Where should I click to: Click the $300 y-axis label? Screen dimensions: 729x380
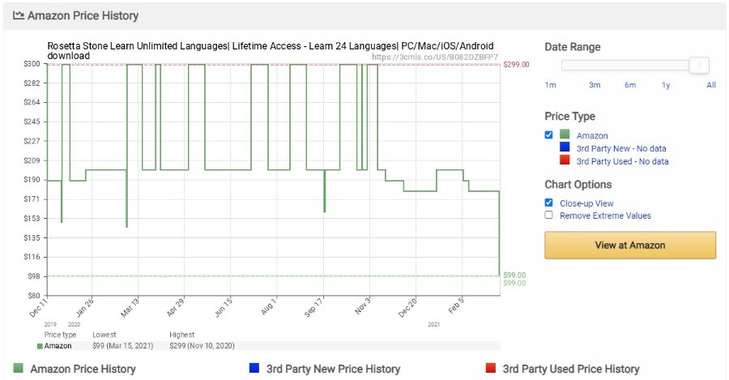[x=32, y=64]
